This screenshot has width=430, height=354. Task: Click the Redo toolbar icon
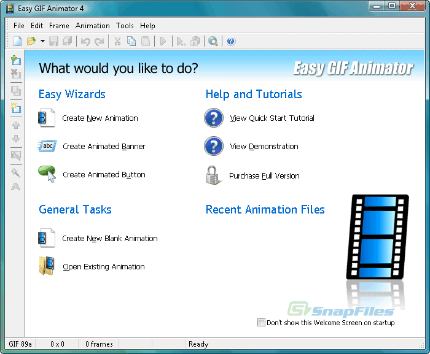click(x=100, y=41)
